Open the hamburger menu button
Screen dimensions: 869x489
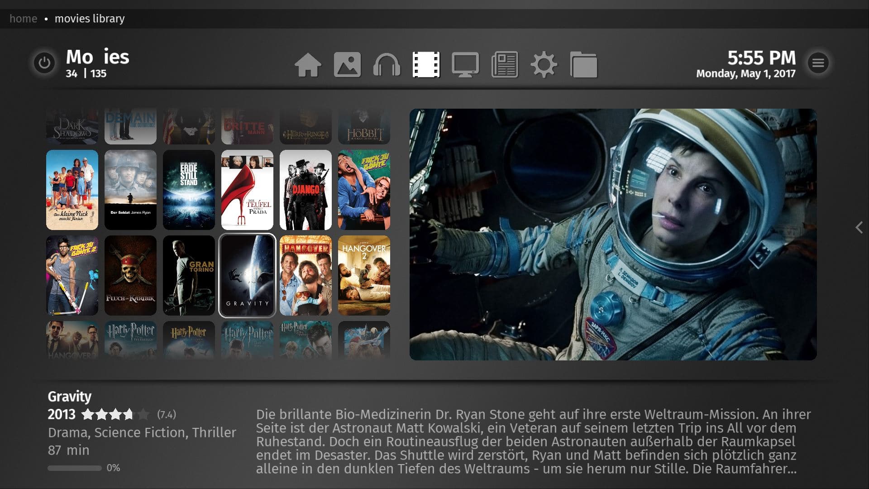click(x=818, y=63)
